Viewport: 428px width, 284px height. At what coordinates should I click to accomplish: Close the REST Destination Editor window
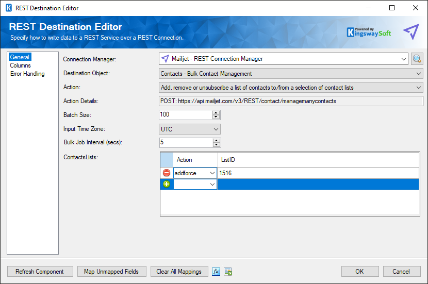(416, 8)
